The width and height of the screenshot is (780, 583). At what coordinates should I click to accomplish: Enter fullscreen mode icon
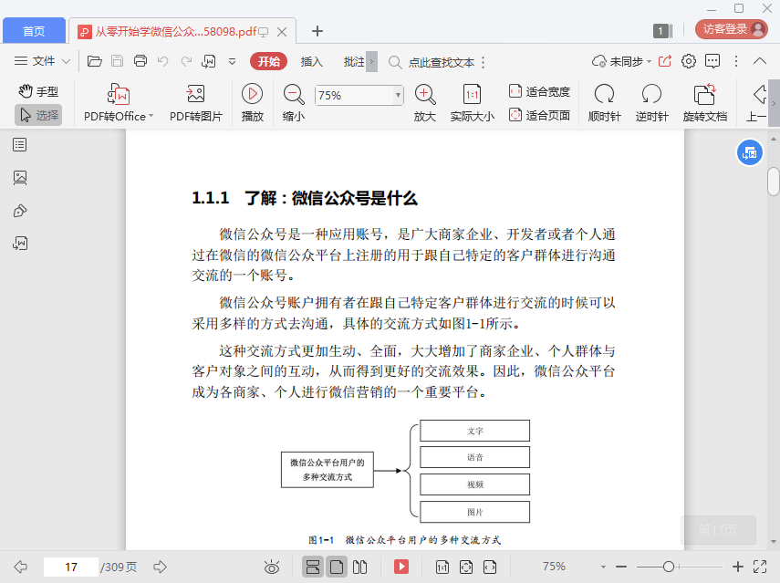tap(760, 567)
